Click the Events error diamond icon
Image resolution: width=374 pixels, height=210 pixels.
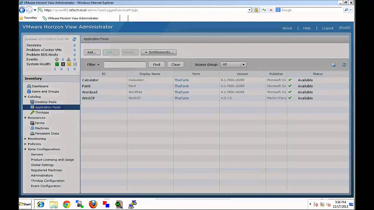[x=57, y=59]
